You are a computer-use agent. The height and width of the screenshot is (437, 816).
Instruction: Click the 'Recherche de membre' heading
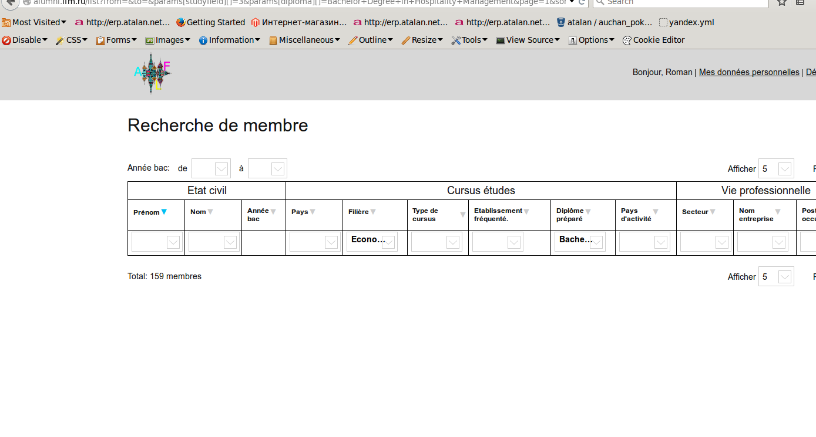point(218,126)
